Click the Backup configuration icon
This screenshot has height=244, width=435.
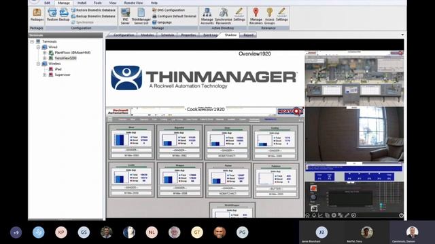coord(64,15)
